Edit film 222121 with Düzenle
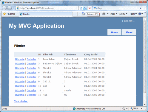The height and width of the screenshot is (112, 148). point(20,82)
